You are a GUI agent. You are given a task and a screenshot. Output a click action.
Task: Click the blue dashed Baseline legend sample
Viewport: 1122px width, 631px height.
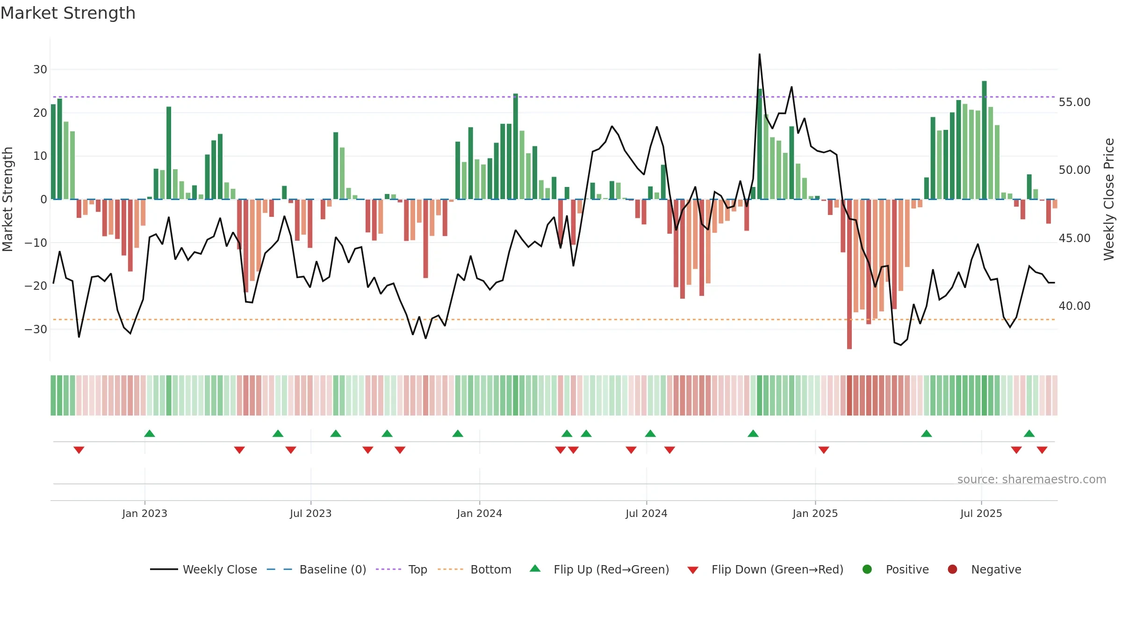[x=280, y=569]
